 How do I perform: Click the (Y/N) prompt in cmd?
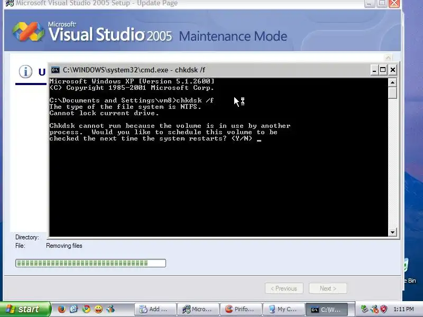(x=242, y=138)
